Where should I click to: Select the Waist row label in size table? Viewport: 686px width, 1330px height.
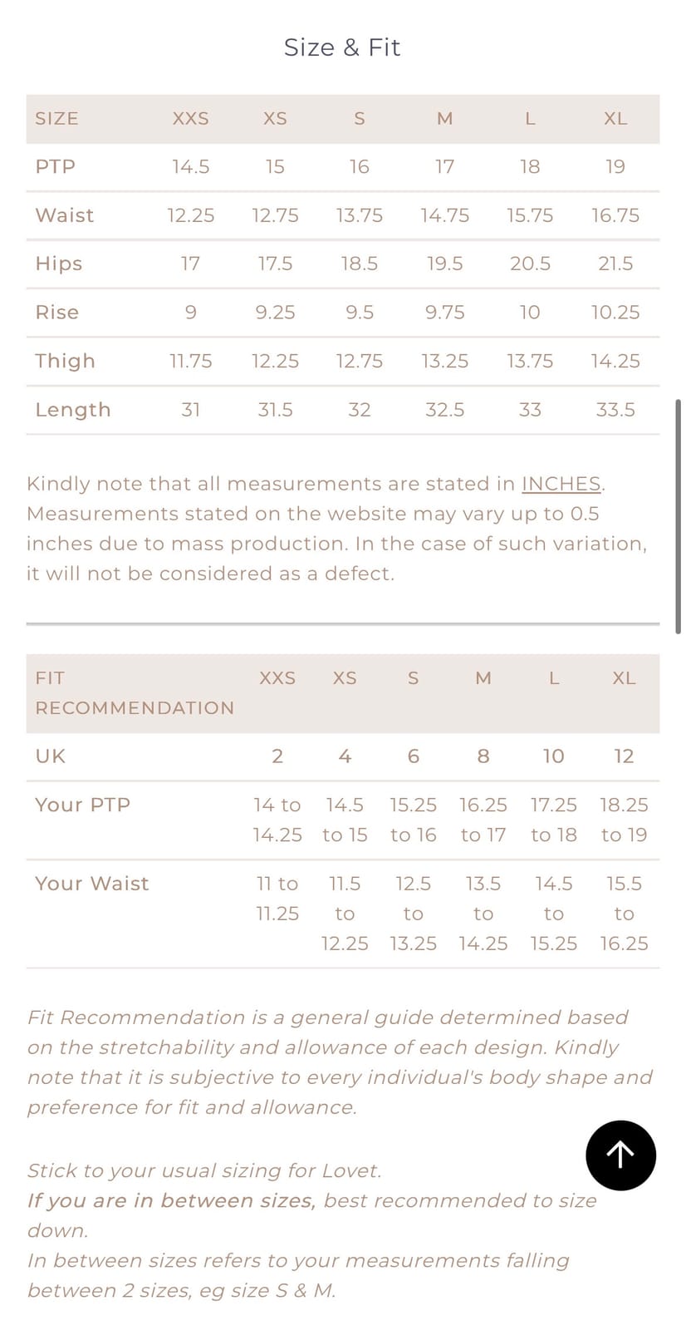coord(65,215)
